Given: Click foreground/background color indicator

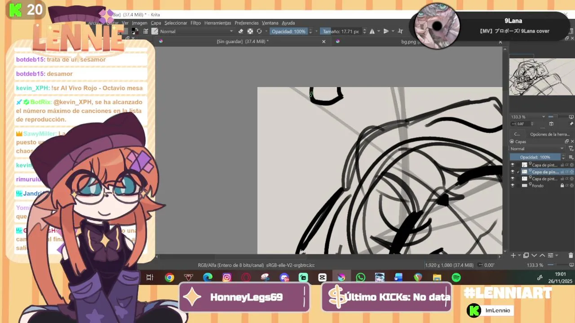Looking at the screenshot, I should point(135,31).
